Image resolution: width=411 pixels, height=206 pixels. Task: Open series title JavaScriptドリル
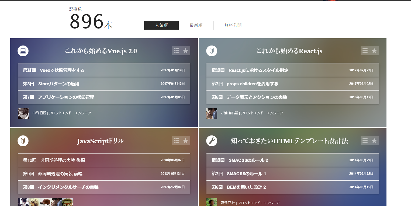(101, 141)
